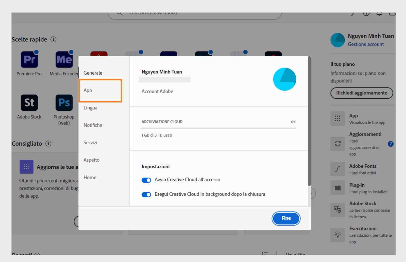Click the App grid icon in right sidebar
406x262 pixels.
[337, 118]
